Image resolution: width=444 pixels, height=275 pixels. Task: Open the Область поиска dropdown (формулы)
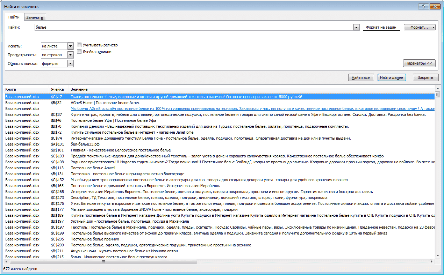(70, 64)
